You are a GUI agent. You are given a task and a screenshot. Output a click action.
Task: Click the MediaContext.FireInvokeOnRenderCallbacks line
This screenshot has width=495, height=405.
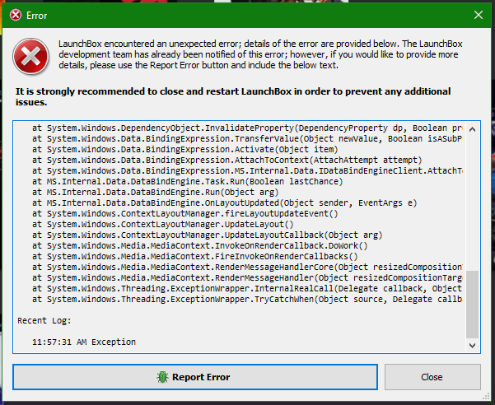pos(194,257)
